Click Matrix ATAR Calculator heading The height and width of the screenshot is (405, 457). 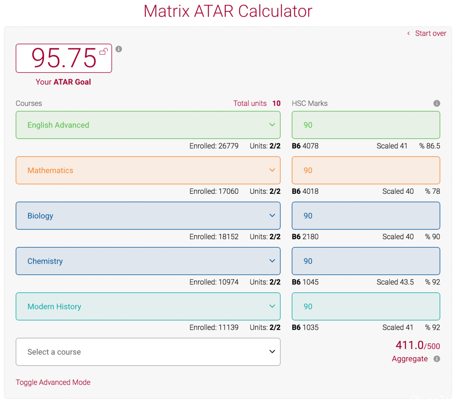click(x=228, y=11)
